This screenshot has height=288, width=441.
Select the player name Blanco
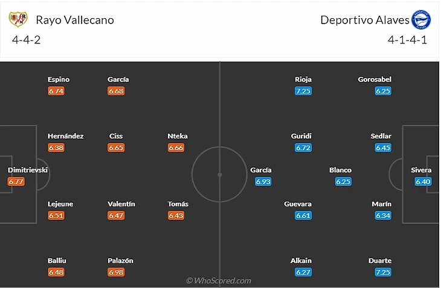(x=340, y=170)
